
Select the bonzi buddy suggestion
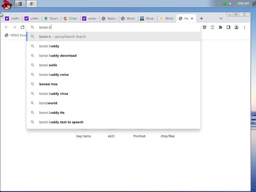coord(113,46)
